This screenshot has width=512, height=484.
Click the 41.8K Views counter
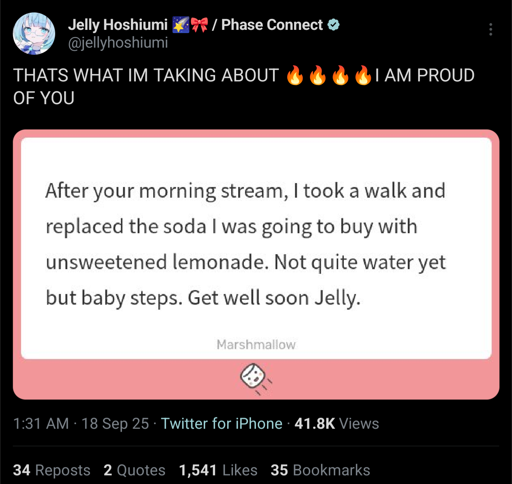click(x=336, y=424)
